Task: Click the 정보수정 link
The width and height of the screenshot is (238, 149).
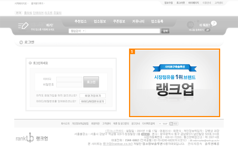Action: point(168,3)
